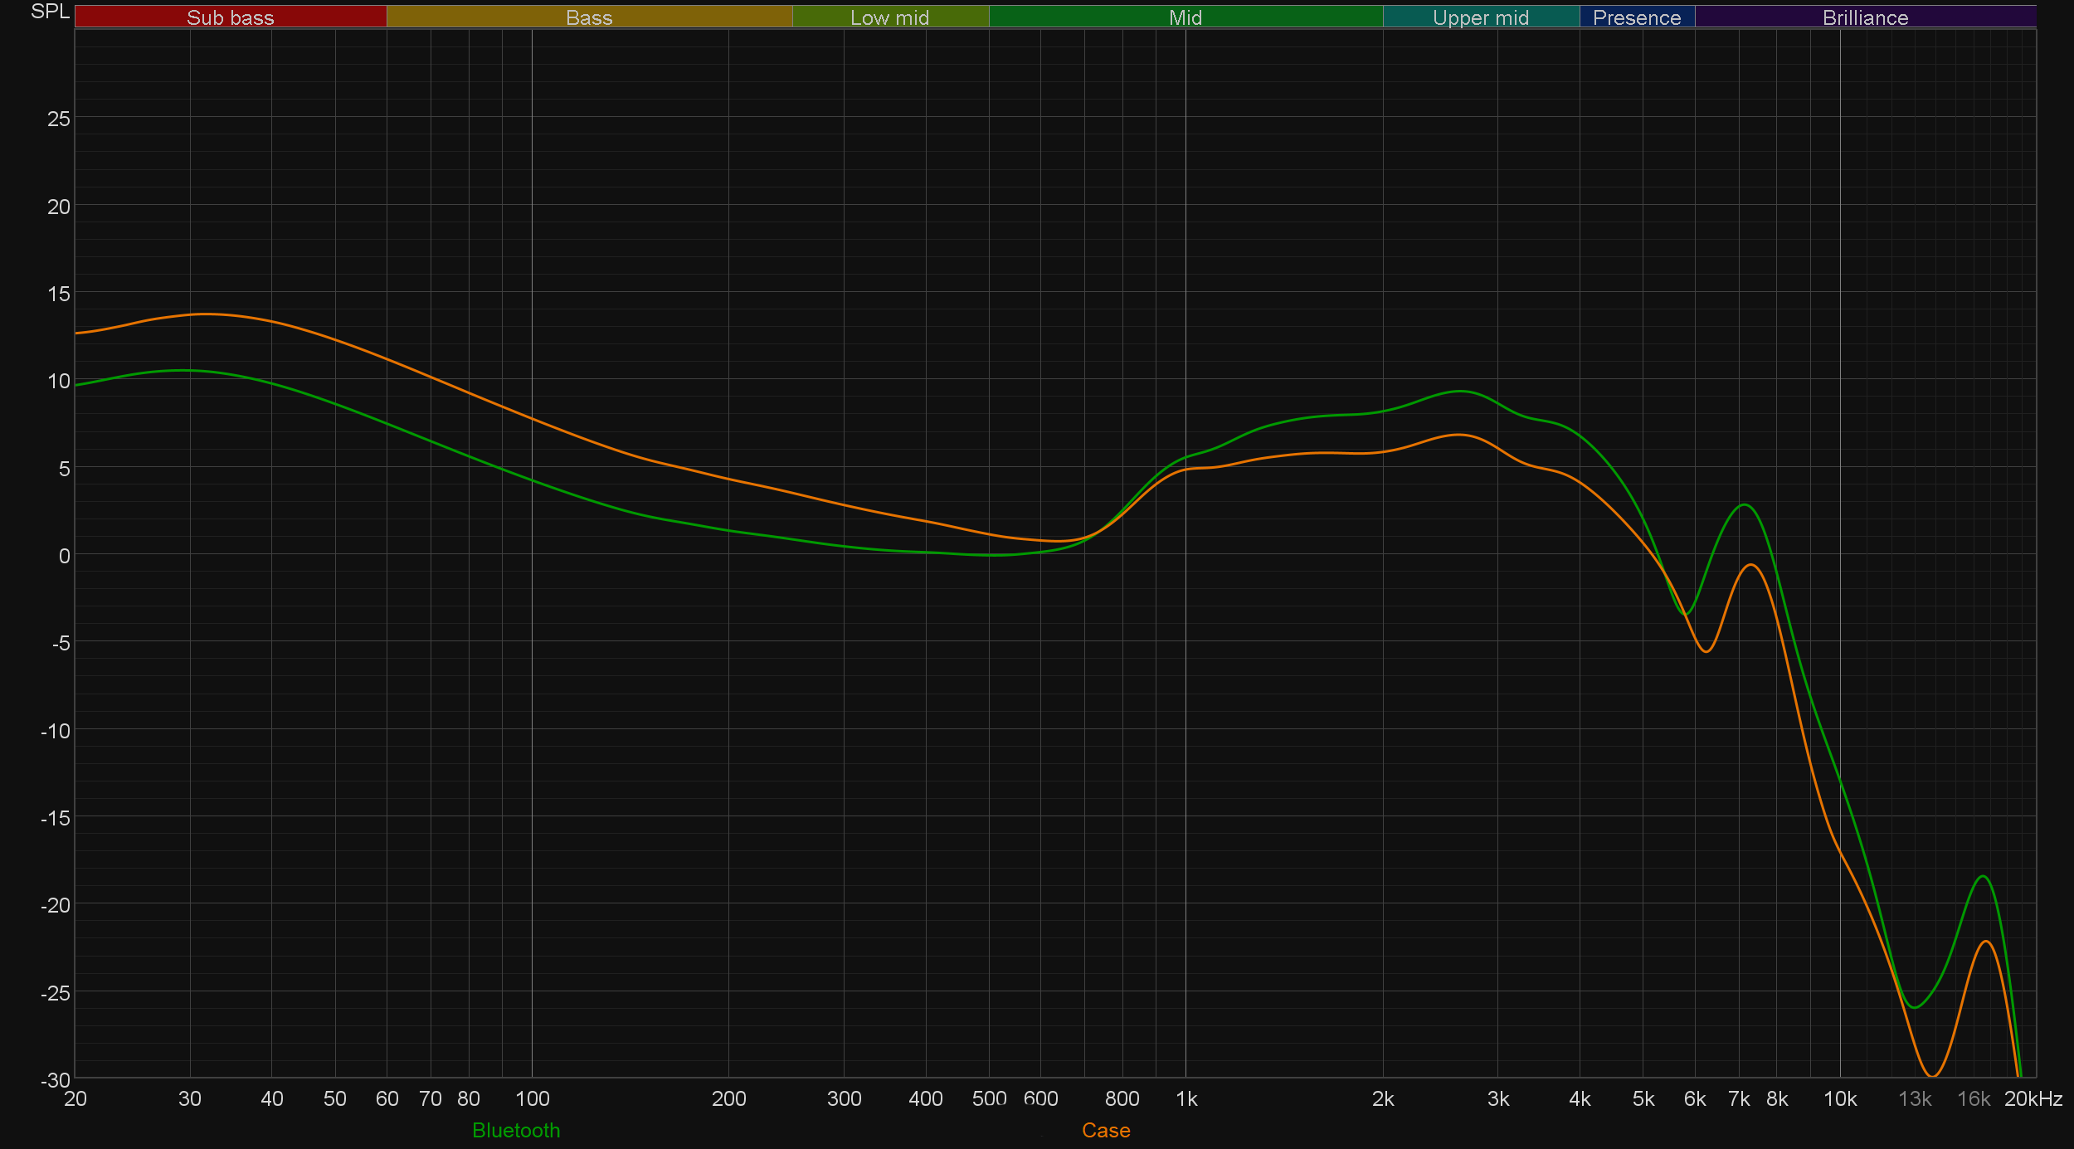This screenshot has width=2074, height=1149.
Task: Click the 1k frequency axis label
Action: (x=1186, y=1098)
